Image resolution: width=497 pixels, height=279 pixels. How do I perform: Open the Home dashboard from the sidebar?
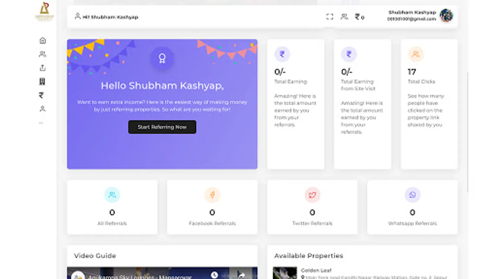pyautogui.click(x=43, y=40)
